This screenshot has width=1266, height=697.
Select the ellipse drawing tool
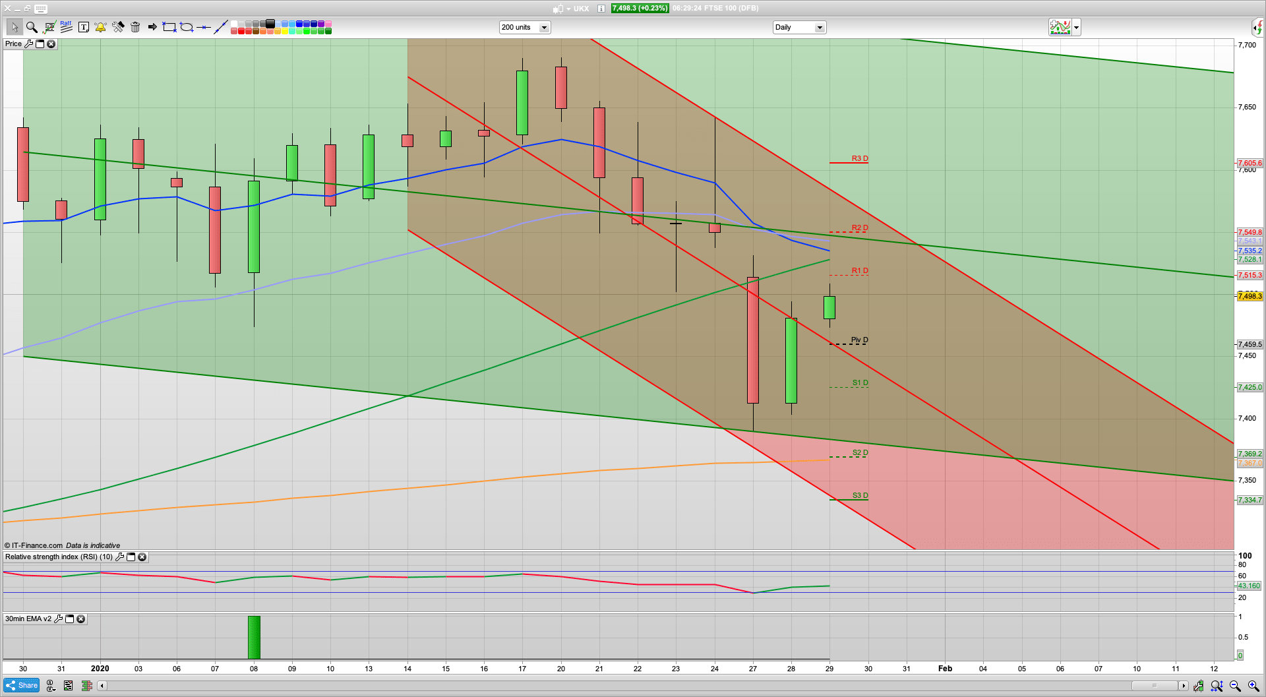coord(187,27)
